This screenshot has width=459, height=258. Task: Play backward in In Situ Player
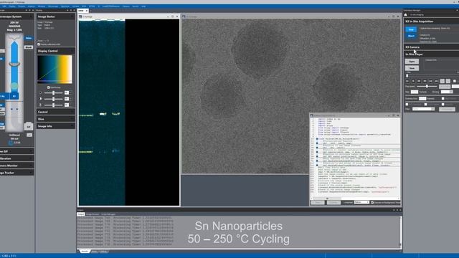pyautogui.click(x=419, y=81)
